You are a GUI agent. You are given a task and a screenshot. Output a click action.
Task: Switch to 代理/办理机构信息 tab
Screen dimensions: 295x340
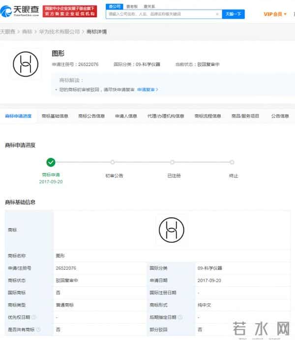click(166, 116)
